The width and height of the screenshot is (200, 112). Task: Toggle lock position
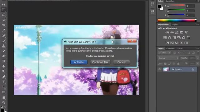tap(174, 63)
